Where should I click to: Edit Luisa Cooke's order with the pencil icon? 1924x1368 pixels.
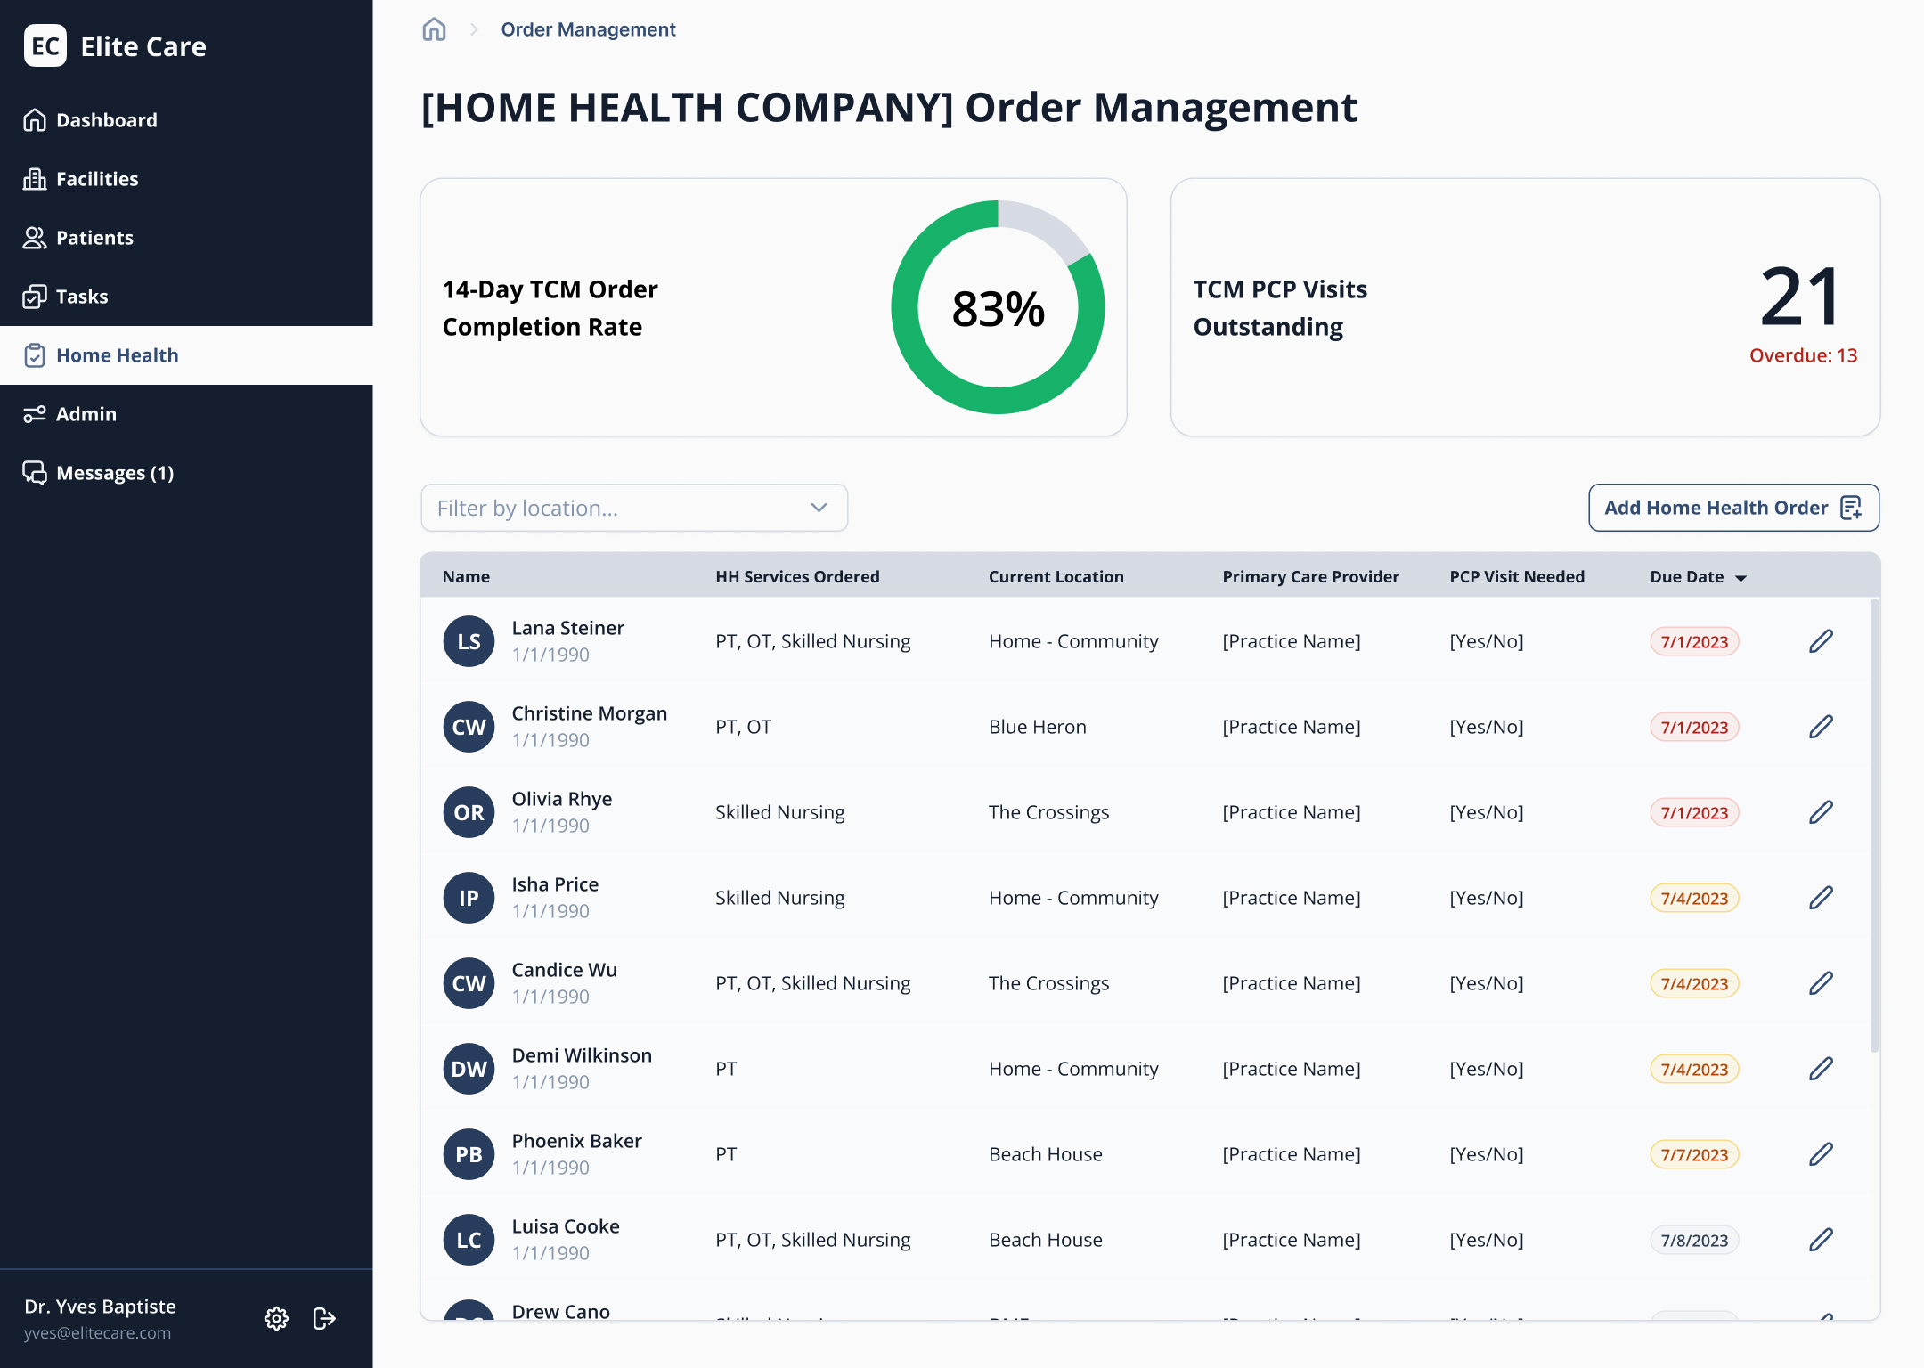pyautogui.click(x=1821, y=1239)
